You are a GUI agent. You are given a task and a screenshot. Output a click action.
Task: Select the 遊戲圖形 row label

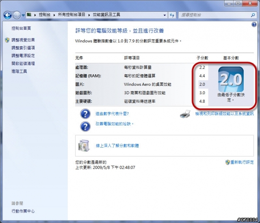84,93
